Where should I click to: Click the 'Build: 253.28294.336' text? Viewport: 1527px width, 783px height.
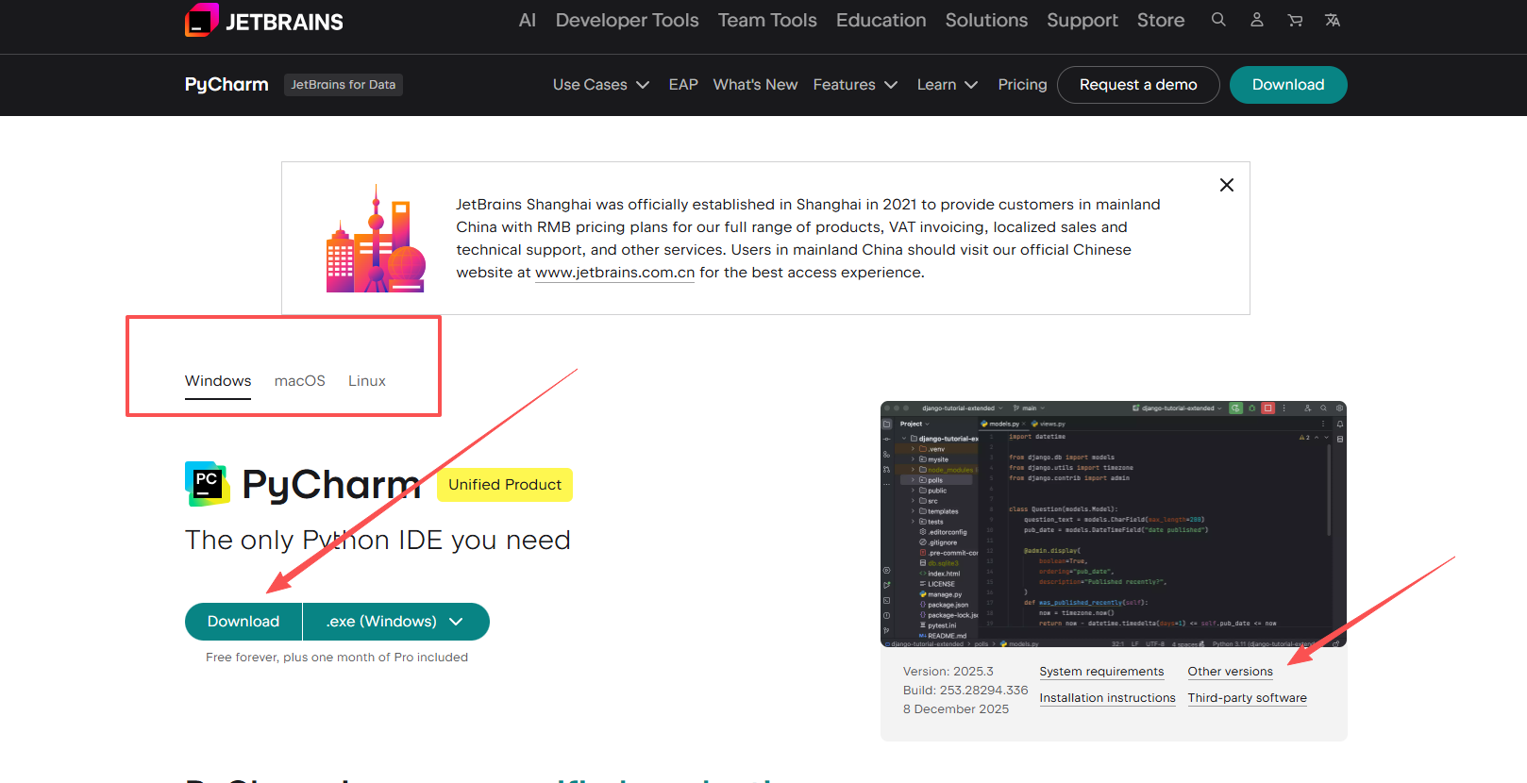(965, 691)
